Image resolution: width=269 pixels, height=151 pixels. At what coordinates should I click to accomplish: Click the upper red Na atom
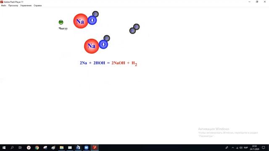81,21
